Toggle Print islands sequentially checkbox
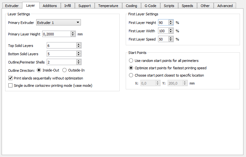This screenshot has height=157, width=246. coord(11,78)
